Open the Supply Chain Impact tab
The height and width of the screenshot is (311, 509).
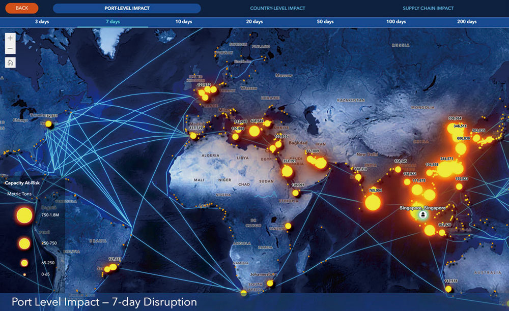point(428,8)
